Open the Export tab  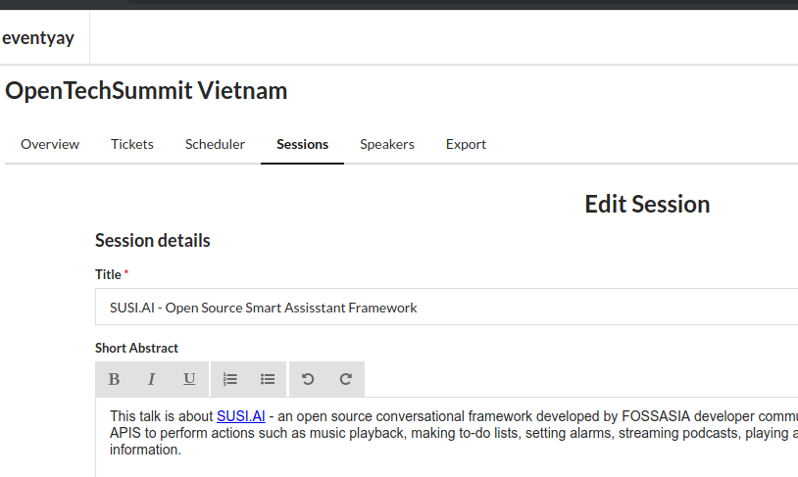coord(466,144)
